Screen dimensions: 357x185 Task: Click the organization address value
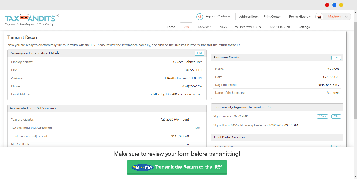(x=181, y=78)
